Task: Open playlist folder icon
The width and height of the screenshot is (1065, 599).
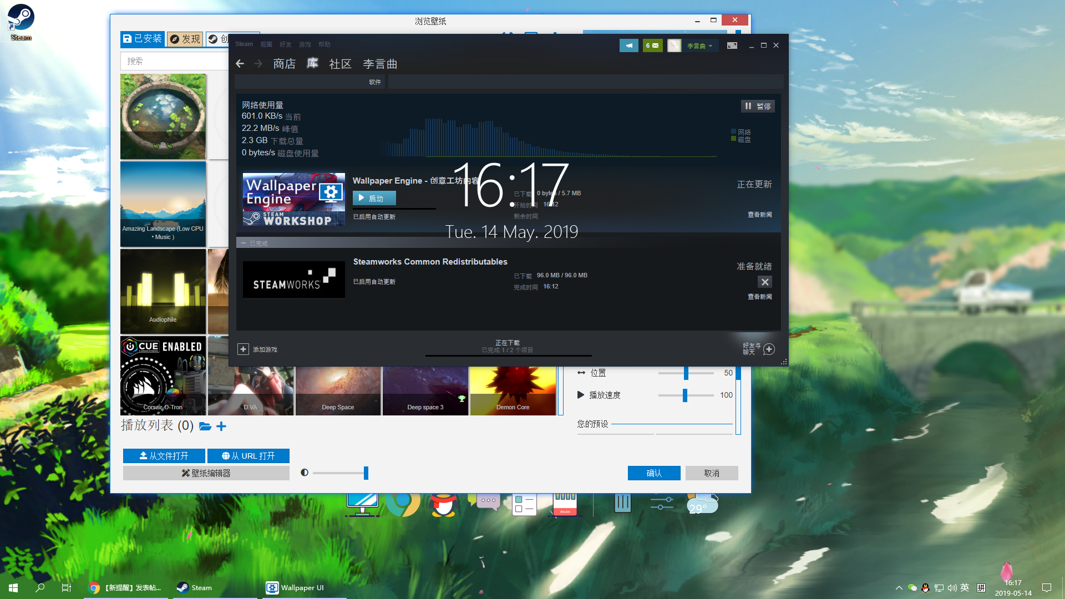Action: pos(205,426)
